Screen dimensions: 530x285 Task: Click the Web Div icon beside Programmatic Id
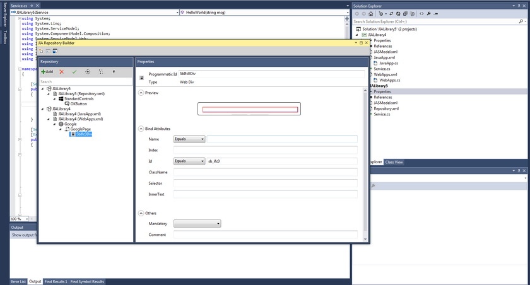(x=141, y=78)
